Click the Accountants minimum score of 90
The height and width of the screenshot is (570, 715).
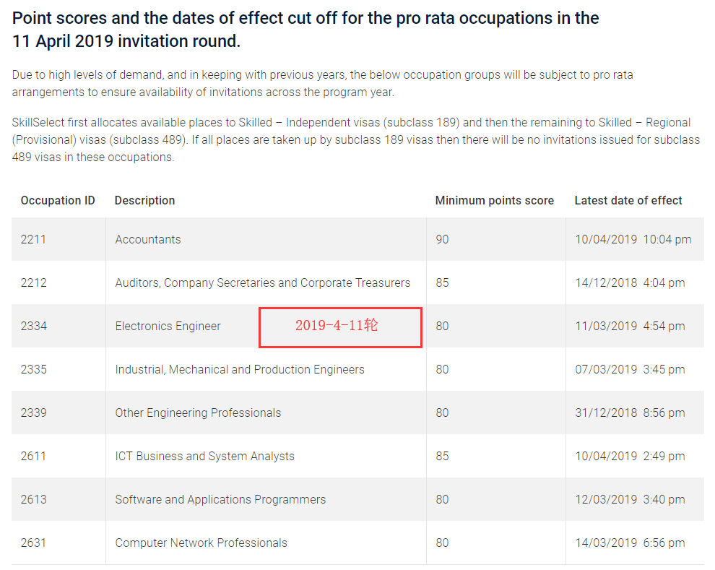pyautogui.click(x=442, y=239)
